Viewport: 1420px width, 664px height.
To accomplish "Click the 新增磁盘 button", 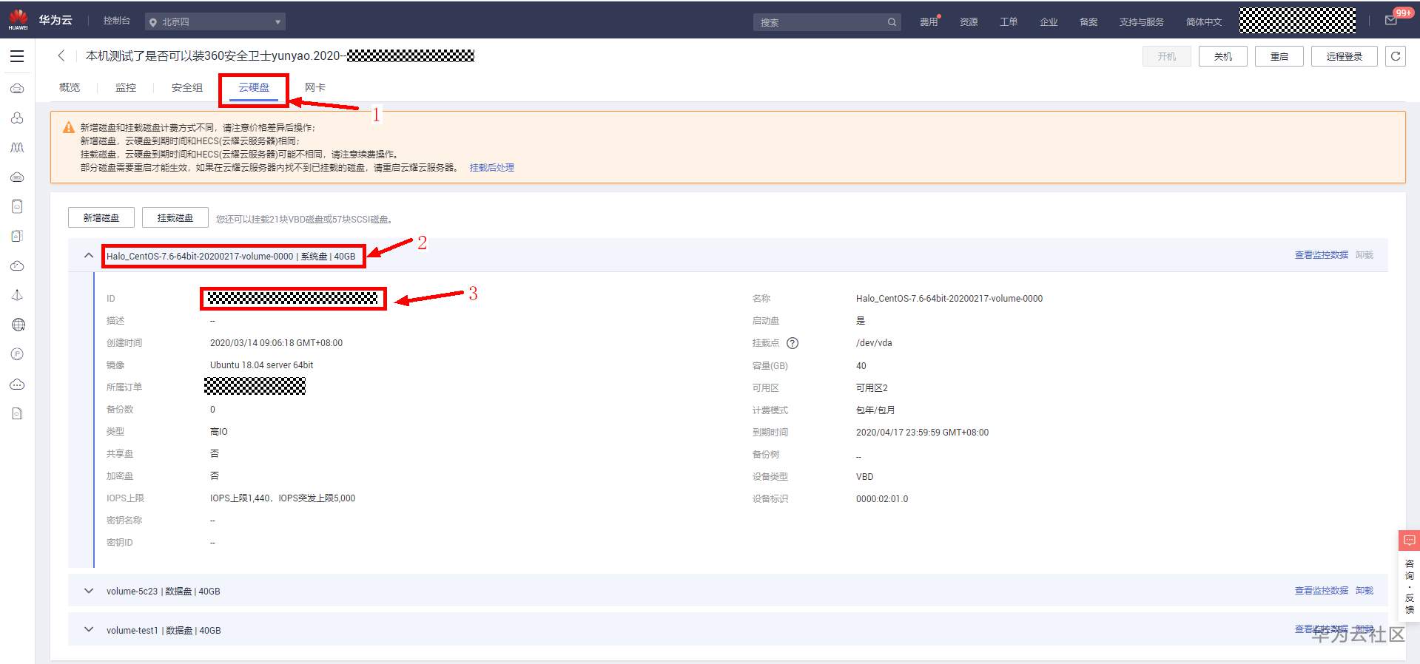I will [101, 217].
